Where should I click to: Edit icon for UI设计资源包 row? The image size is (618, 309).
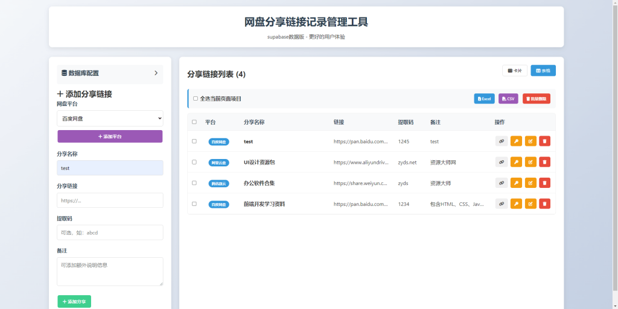pyautogui.click(x=530, y=162)
